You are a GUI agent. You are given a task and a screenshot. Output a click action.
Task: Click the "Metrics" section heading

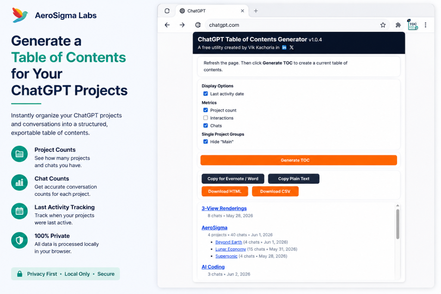(x=209, y=102)
